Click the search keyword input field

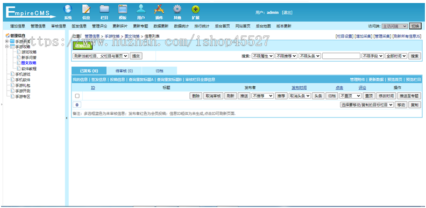pyautogui.click(x=341, y=56)
